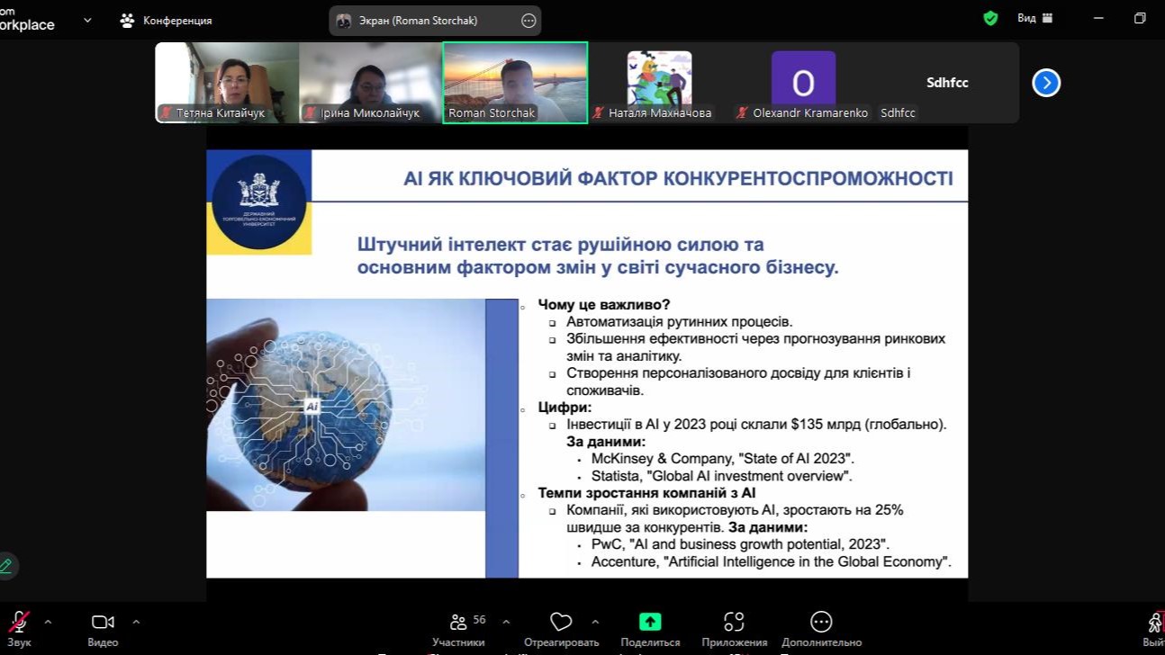Screen dimensions: 1165x655
Task: Open the Вид view layout menu
Action: pyautogui.click(x=1034, y=18)
